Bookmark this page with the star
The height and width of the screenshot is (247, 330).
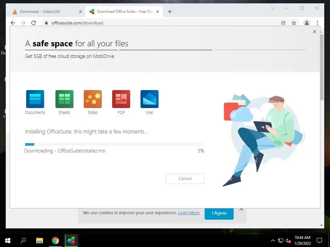294,23
